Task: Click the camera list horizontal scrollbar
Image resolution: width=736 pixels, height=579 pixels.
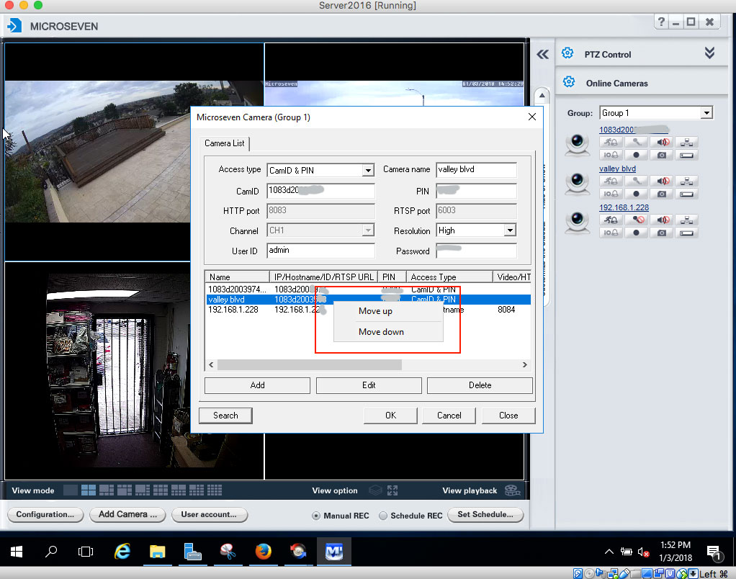Action: [310, 364]
